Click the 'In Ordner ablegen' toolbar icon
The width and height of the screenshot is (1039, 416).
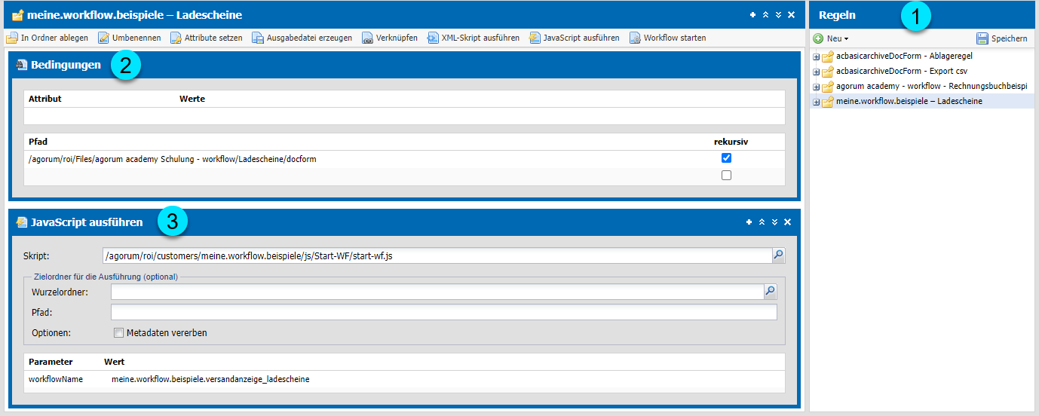point(12,38)
